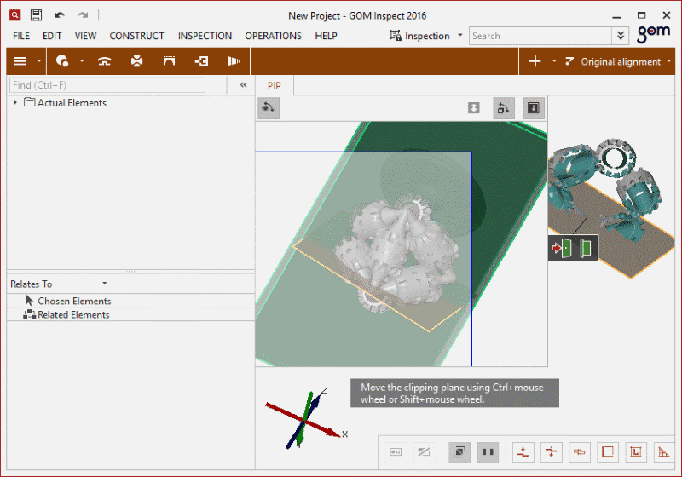The image size is (682, 477).
Task: Open the Original alignment dropdown
Action: [619, 61]
